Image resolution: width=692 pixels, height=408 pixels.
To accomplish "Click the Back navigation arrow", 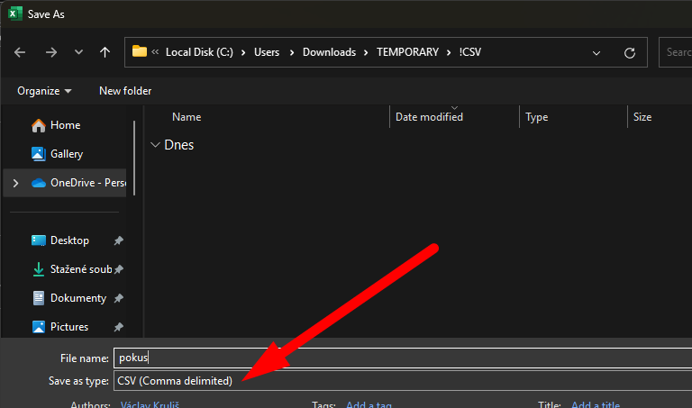I will tap(21, 52).
